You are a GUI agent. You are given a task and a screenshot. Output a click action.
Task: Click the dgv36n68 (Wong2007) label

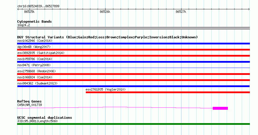point(34,47)
